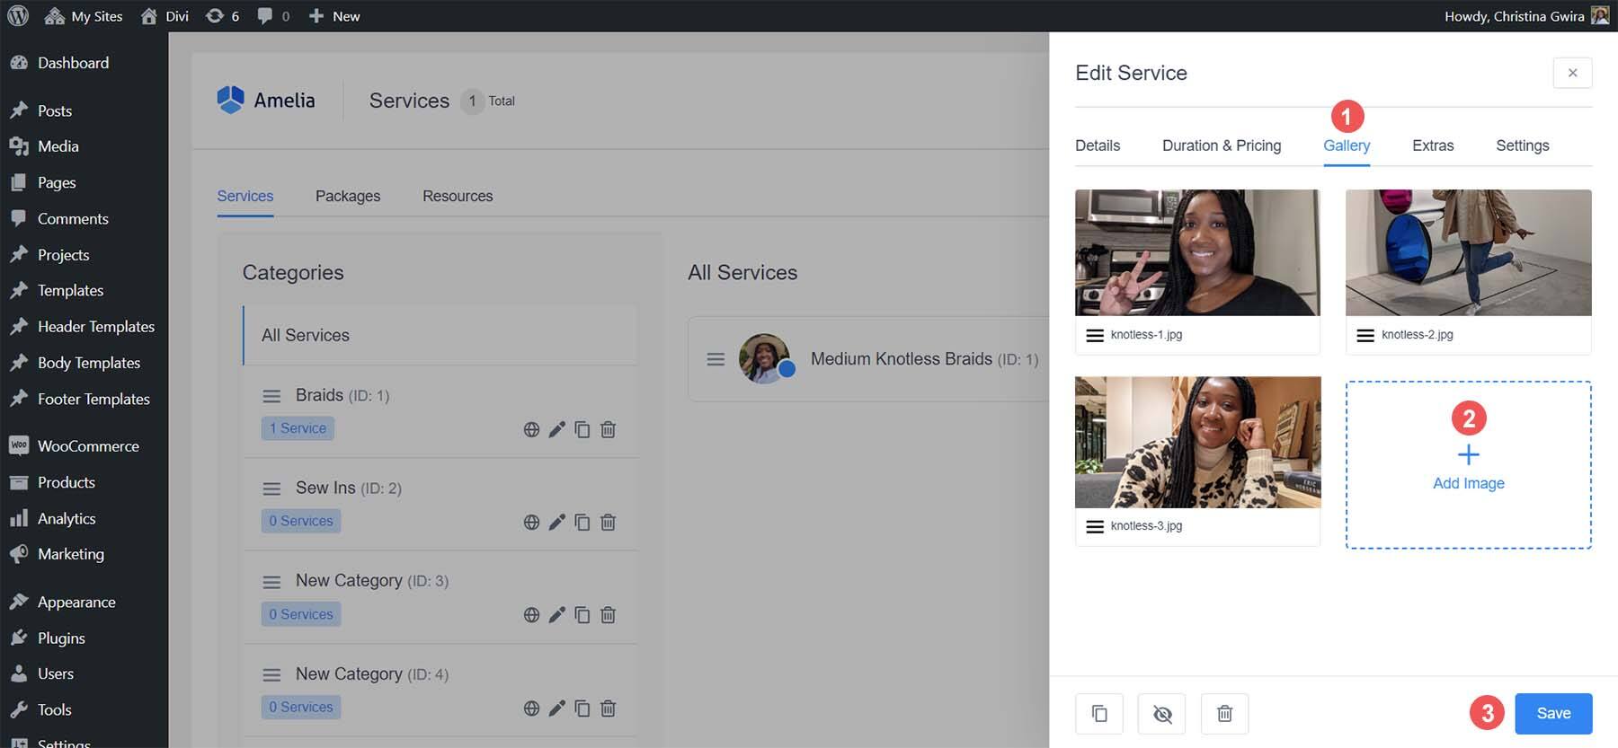Click the 1 Service badge under Braids

pos(298,428)
